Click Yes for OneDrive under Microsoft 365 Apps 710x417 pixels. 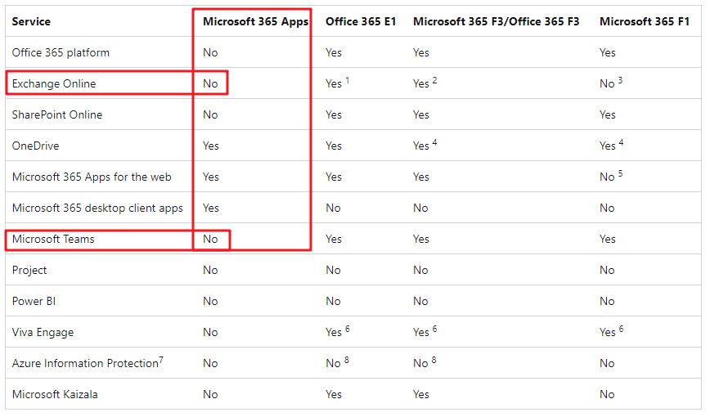tap(210, 146)
